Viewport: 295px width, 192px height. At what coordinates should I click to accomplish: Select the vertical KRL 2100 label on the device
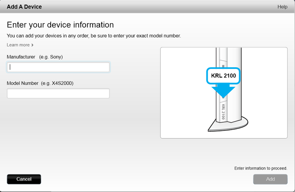[223, 111]
